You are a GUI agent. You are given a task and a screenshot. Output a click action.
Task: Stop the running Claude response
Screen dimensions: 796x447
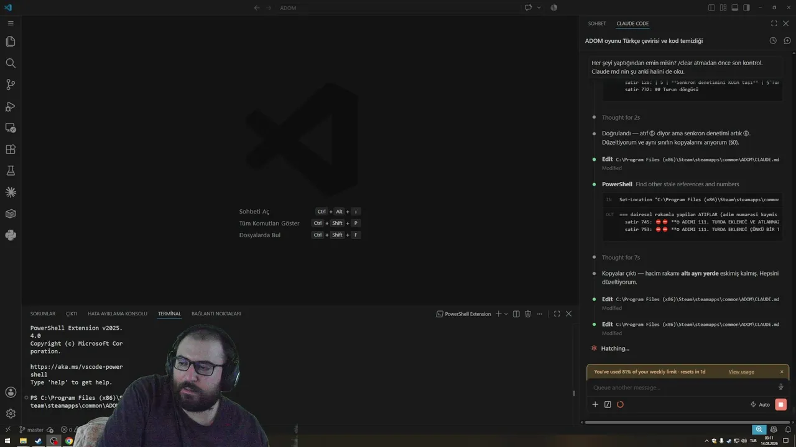(x=781, y=405)
